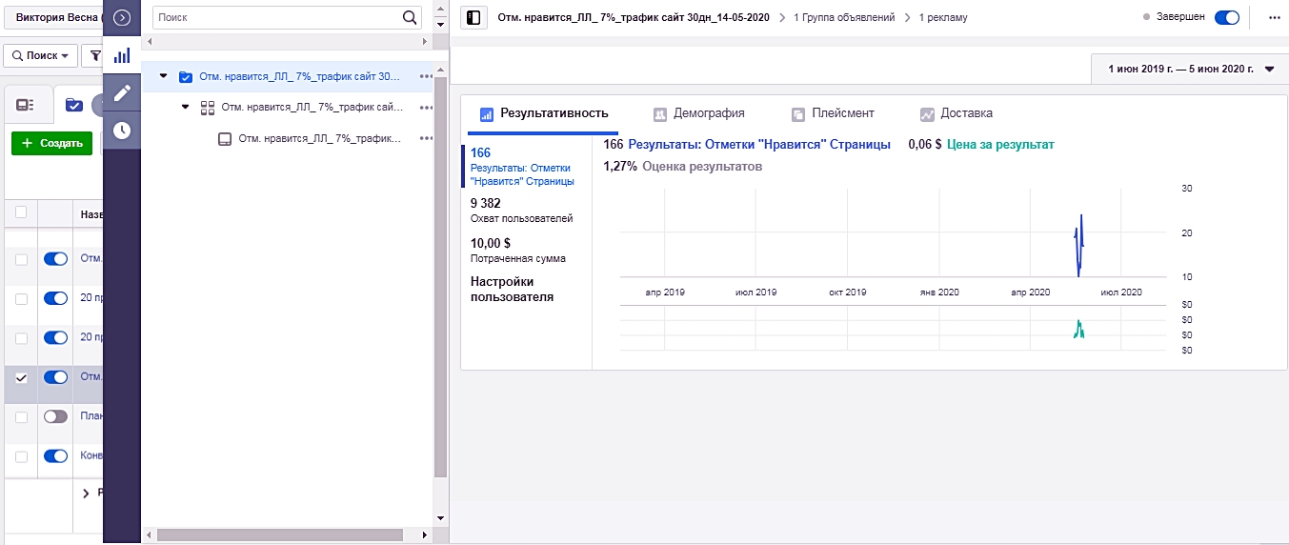Collapse the ad set node arrow in the tree
The height and width of the screenshot is (545, 1289).
point(185,108)
